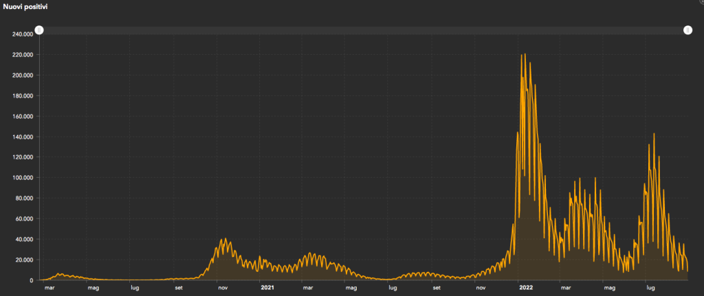Click the left range slider handle
The image size is (704, 296).
tap(39, 30)
